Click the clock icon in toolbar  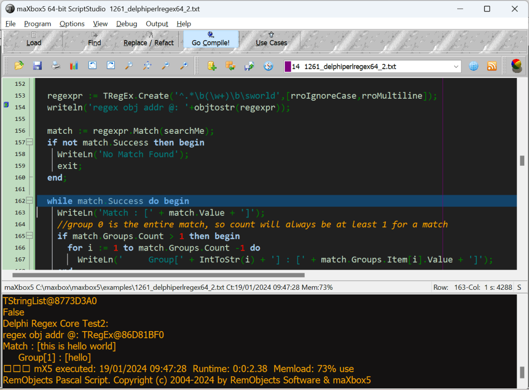(x=268, y=66)
